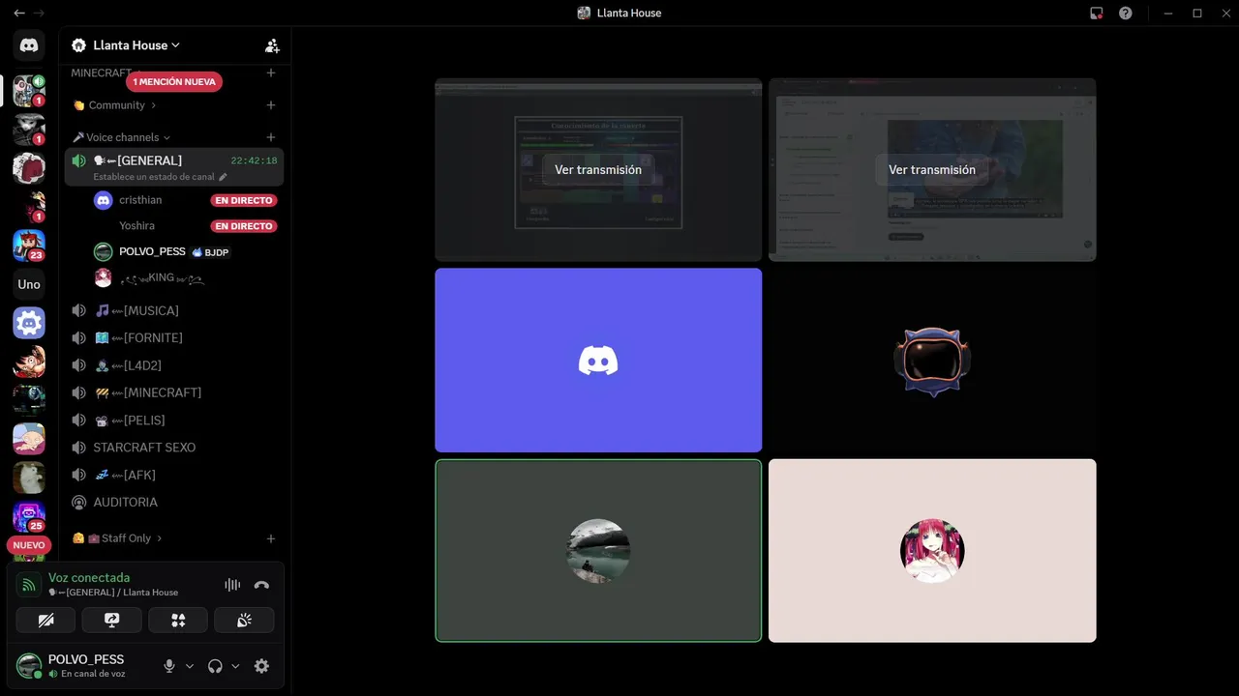This screenshot has height=696, width=1239.
Task: Click the [GENERAL] / Llanta House connection label
Action: coord(113,593)
